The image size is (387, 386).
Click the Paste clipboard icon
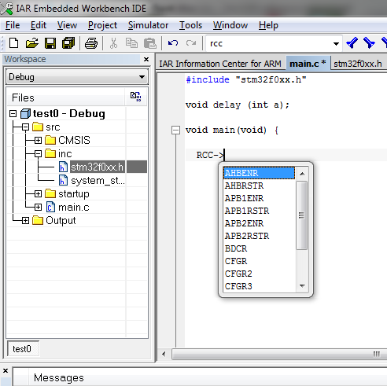click(x=150, y=43)
